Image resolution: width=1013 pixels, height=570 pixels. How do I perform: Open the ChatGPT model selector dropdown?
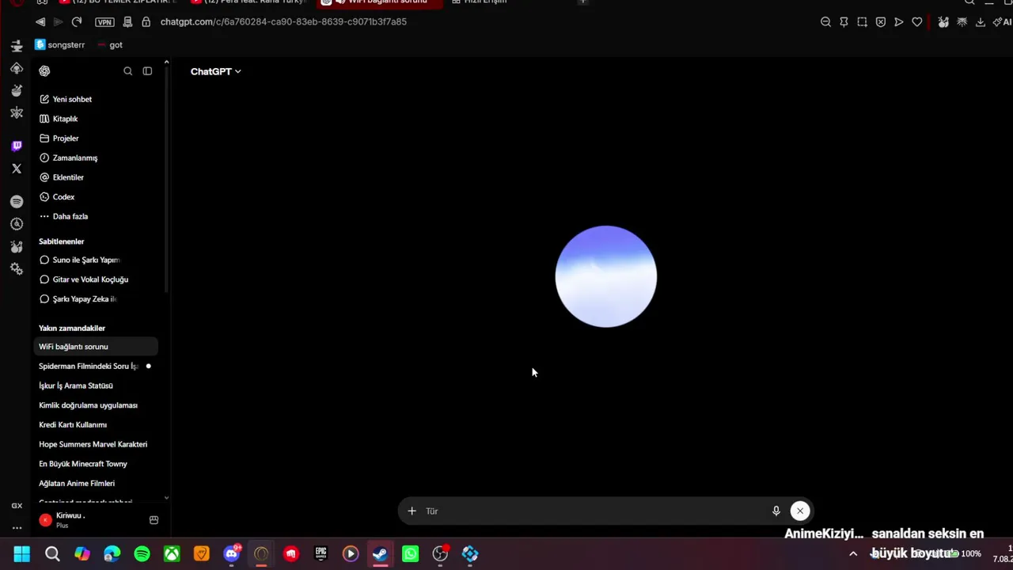(x=215, y=71)
